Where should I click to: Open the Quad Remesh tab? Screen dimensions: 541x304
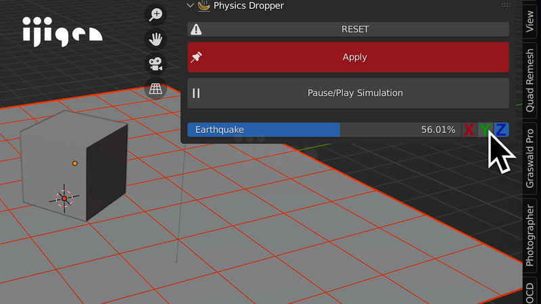tap(530, 80)
